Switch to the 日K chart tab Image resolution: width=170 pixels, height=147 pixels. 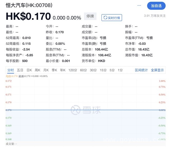point(29,70)
